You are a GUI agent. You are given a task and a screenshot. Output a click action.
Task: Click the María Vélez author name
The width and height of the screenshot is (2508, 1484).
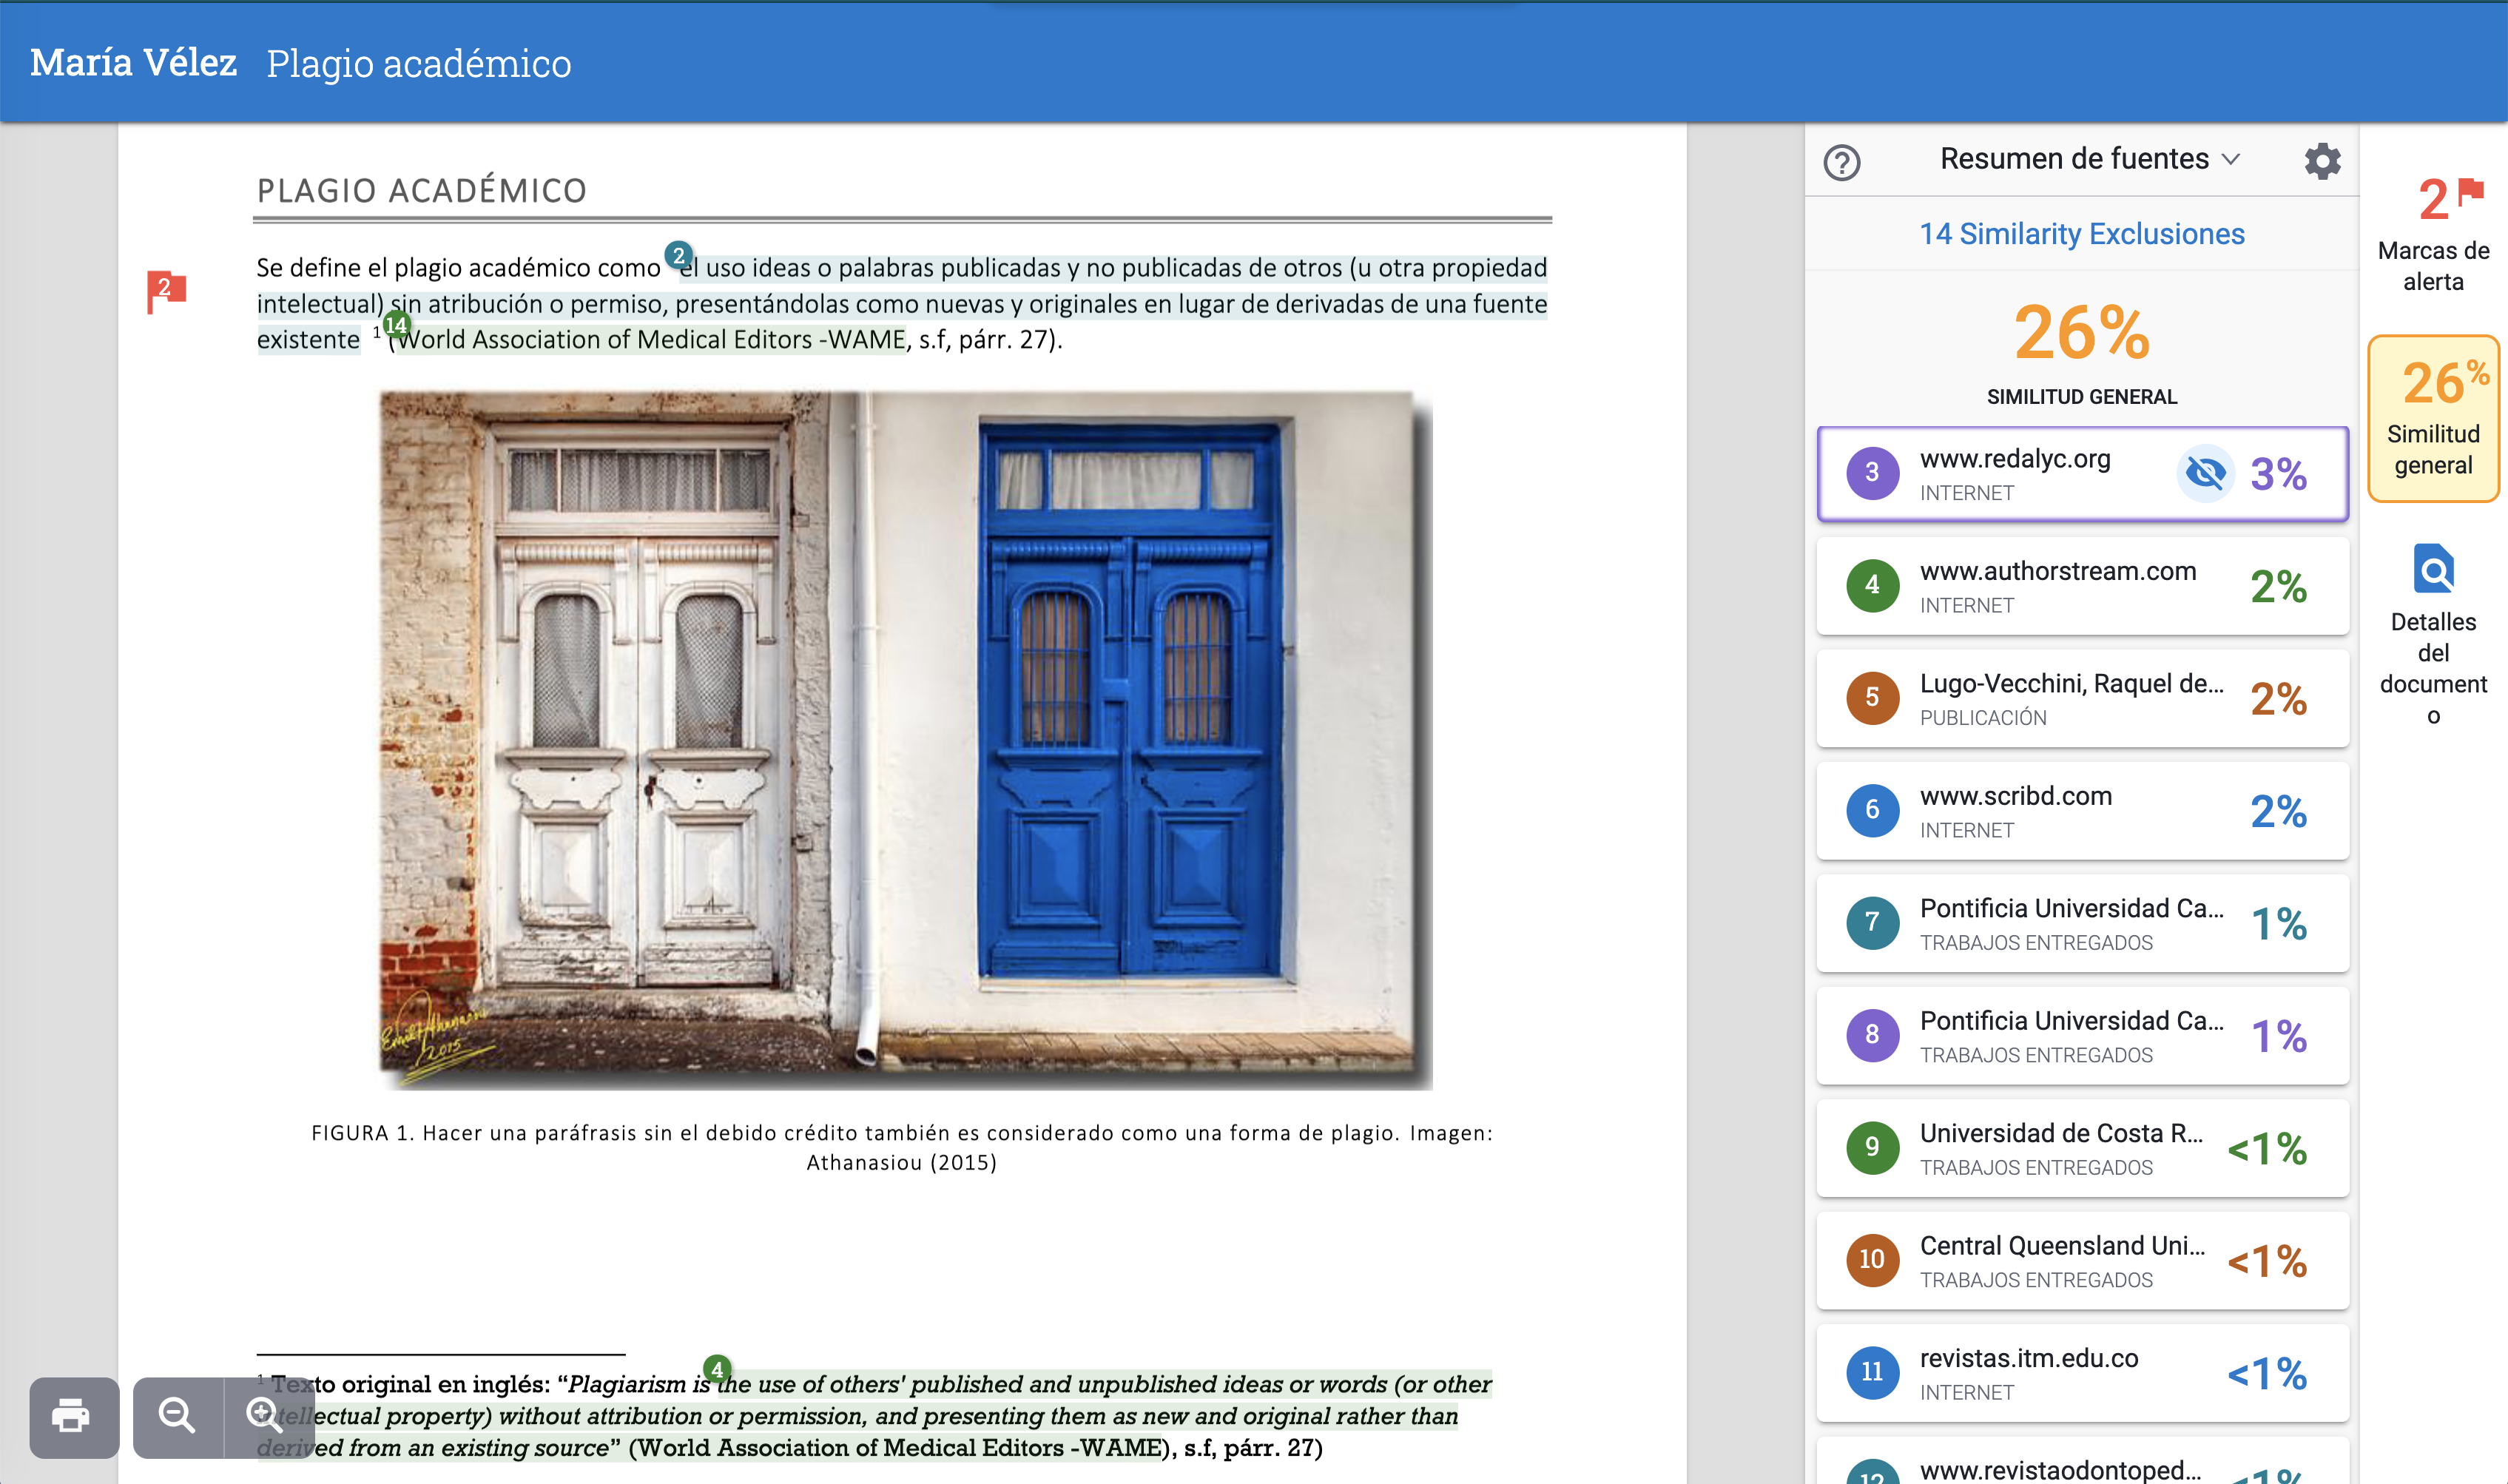click(x=133, y=63)
